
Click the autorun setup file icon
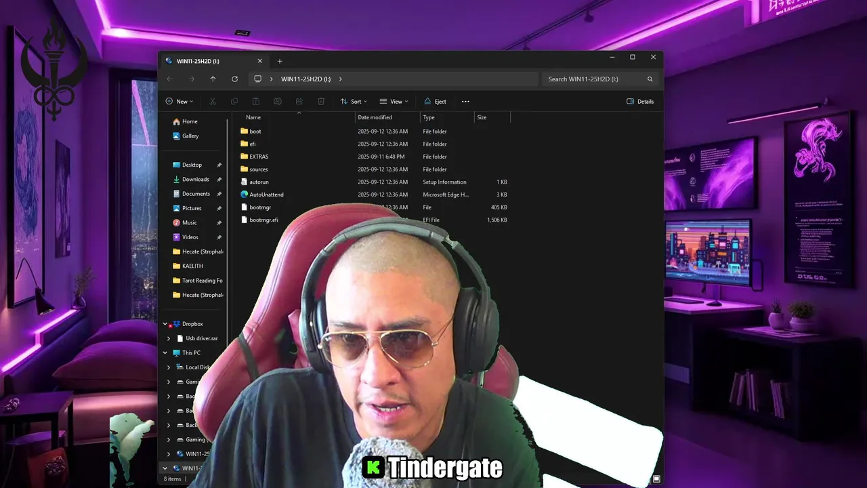(245, 182)
